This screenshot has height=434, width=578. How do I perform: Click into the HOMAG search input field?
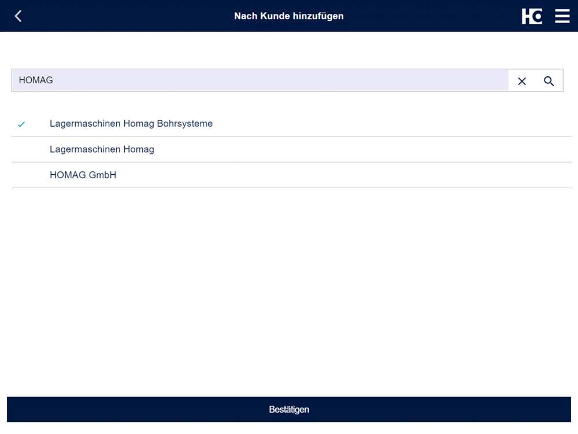(x=260, y=80)
